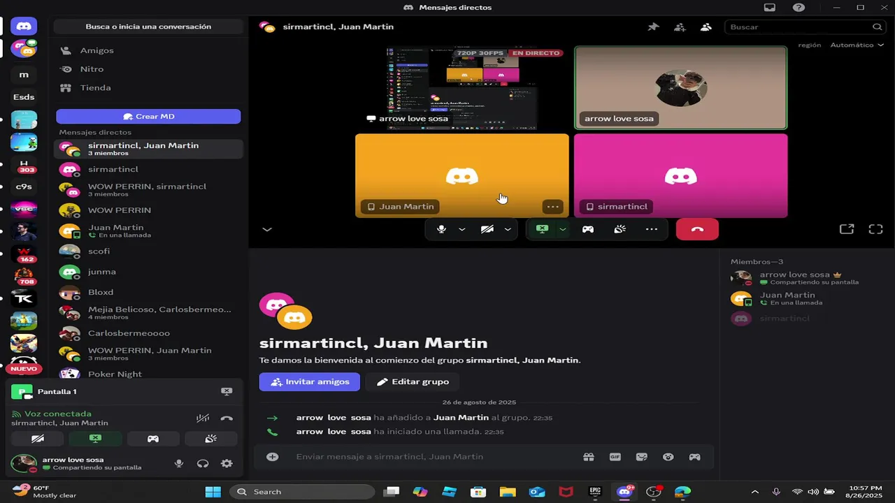Open apps launcher icon in message box
The height and width of the screenshot is (503, 895).
tap(694, 457)
